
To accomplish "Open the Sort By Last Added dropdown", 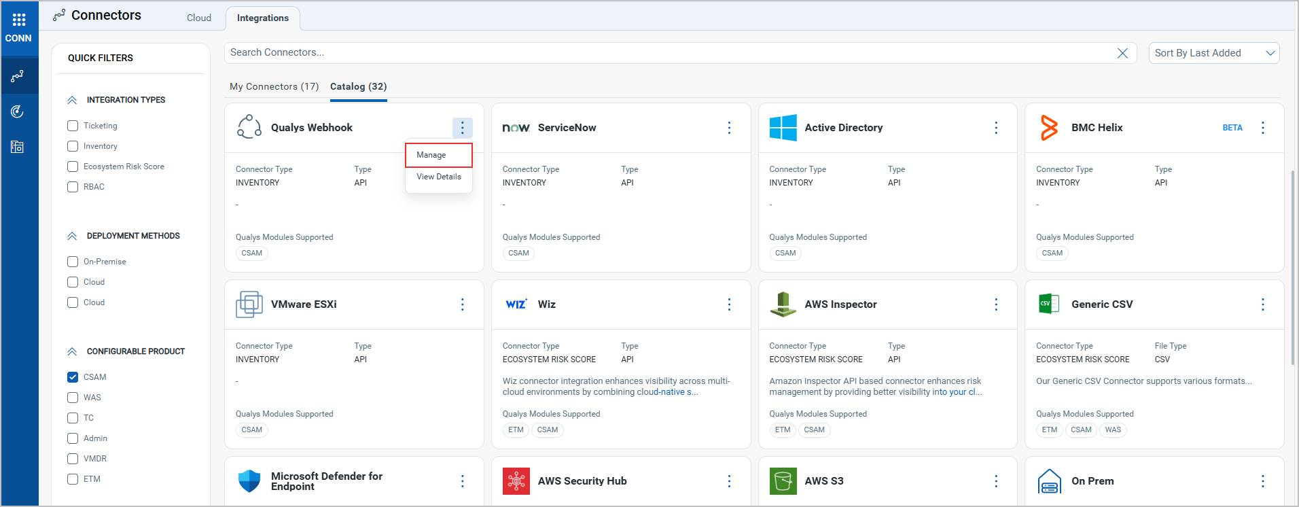I will (x=1213, y=53).
